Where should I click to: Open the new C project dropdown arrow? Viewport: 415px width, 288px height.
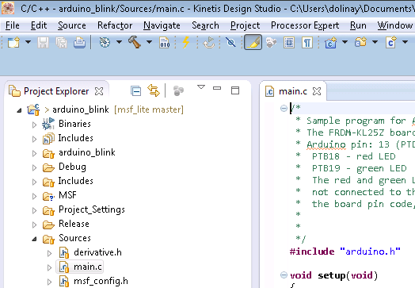(x=345, y=42)
